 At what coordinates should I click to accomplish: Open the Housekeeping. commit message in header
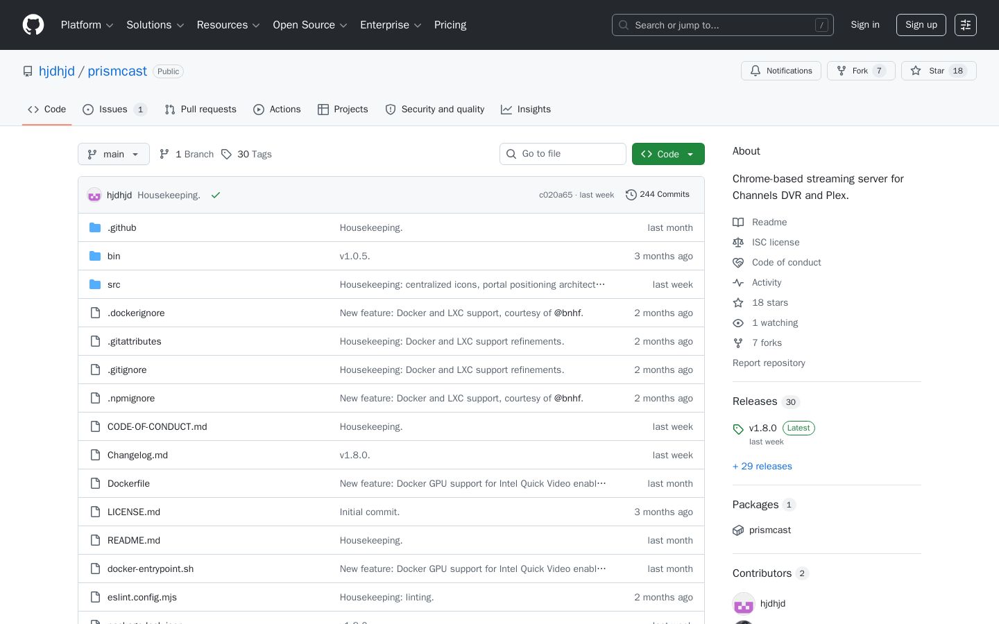169,196
